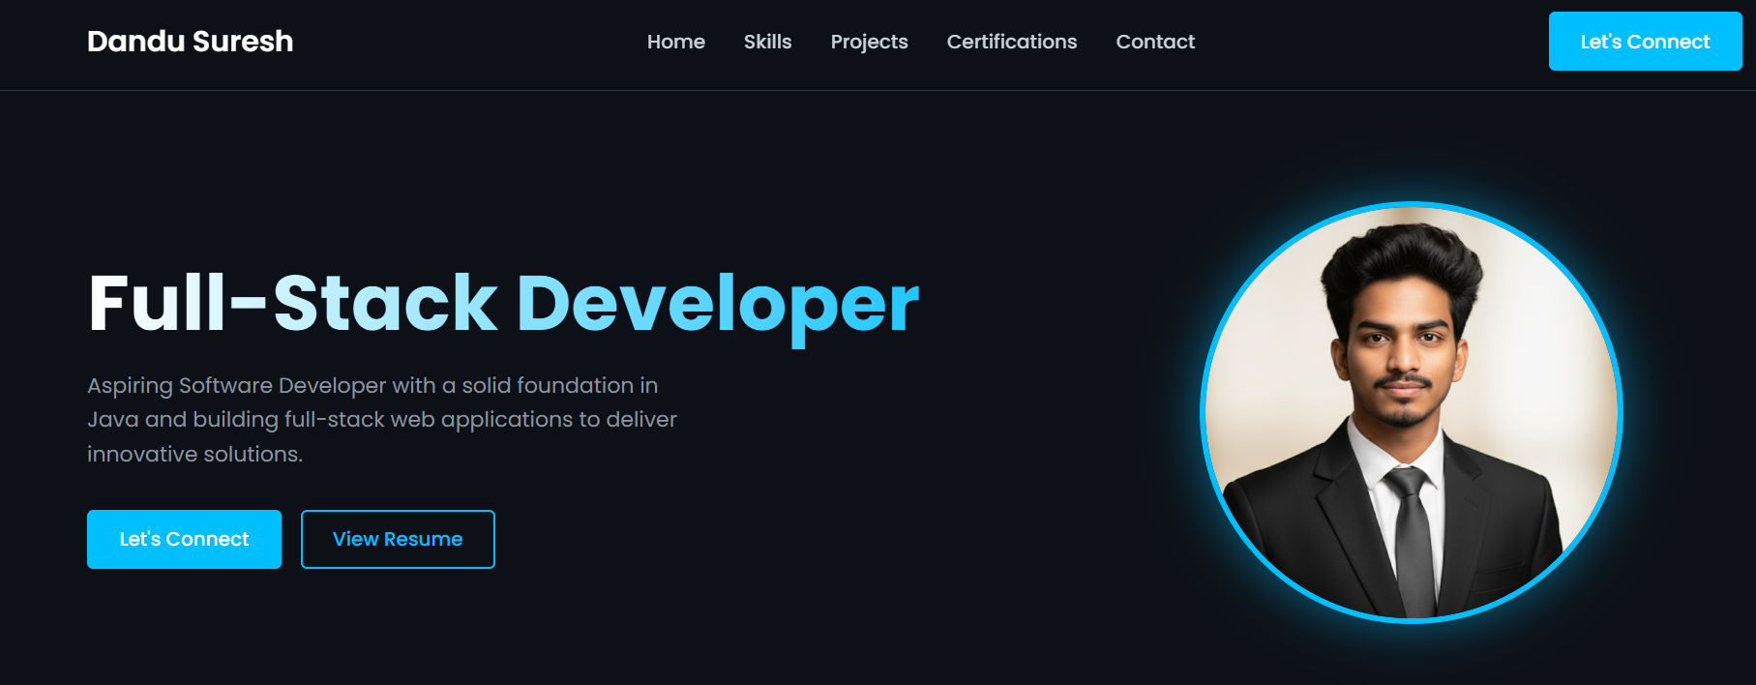Jump to the Contact nav link

pyautogui.click(x=1155, y=42)
